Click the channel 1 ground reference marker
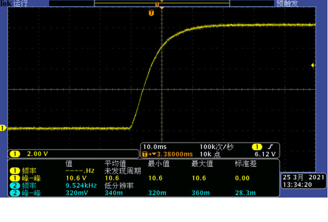Viewport: 328px width, 222px height. pos(3,128)
